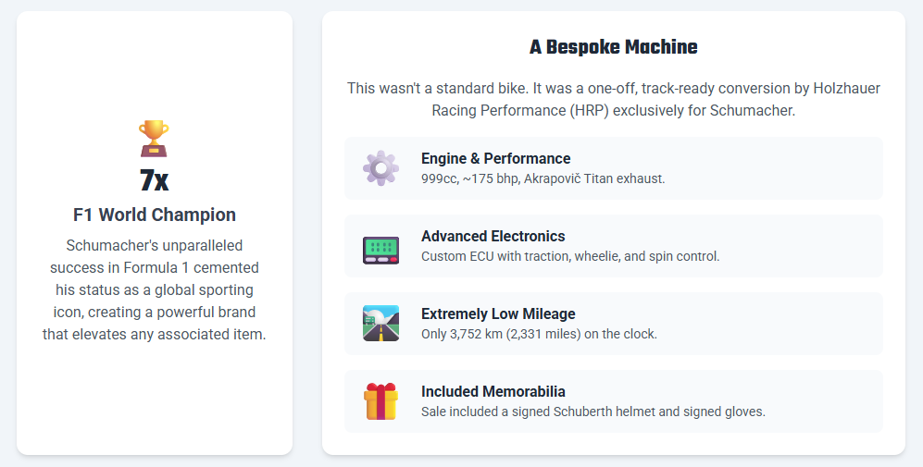Click the road icon for low mileage

380,324
